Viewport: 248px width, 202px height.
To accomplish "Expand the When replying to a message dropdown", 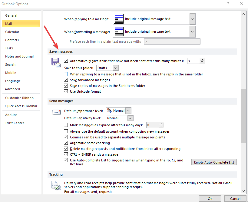I will click(x=192, y=19).
